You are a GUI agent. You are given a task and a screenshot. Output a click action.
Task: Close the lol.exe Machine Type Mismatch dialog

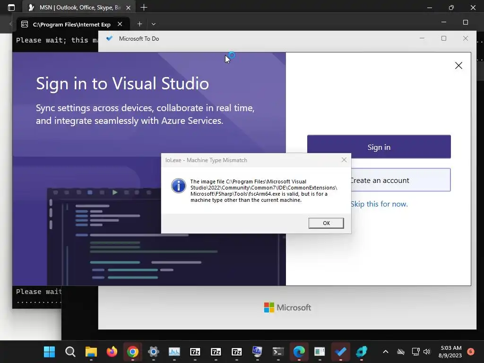pyautogui.click(x=344, y=160)
